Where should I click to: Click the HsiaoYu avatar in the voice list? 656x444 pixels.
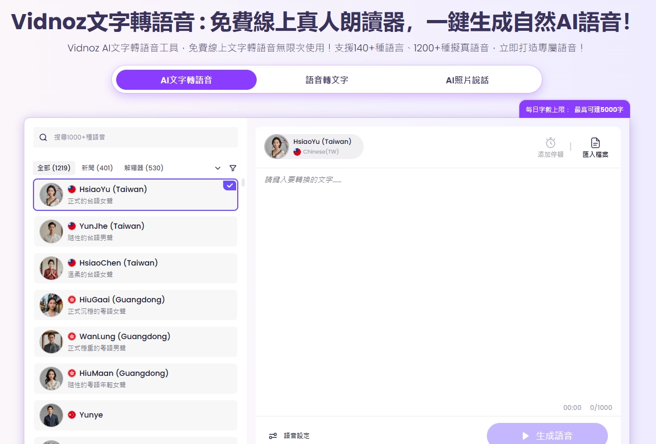tap(51, 195)
